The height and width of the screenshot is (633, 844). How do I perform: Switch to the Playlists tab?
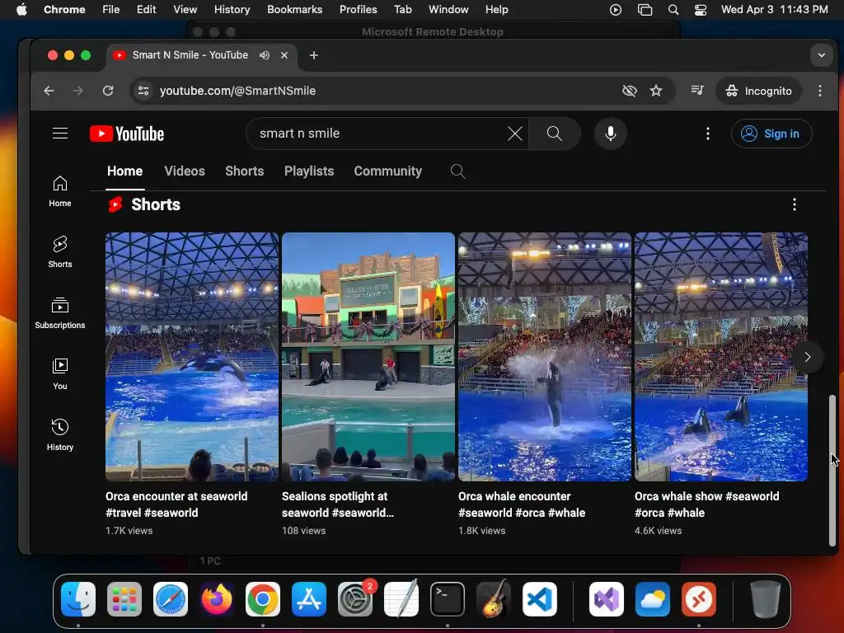pos(309,171)
